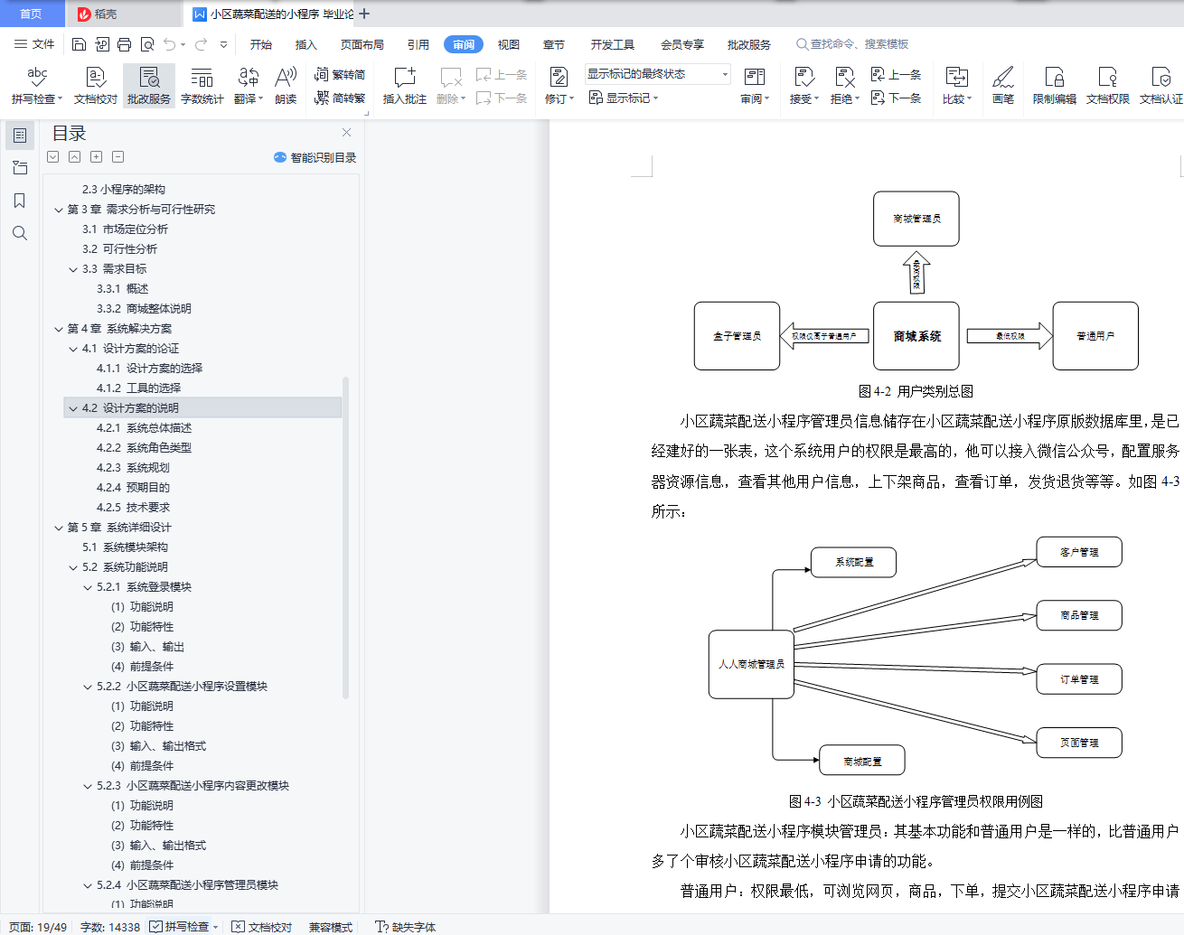The height and width of the screenshot is (935, 1184).
Task: Start 朗读 read aloud
Action: (286, 86)
